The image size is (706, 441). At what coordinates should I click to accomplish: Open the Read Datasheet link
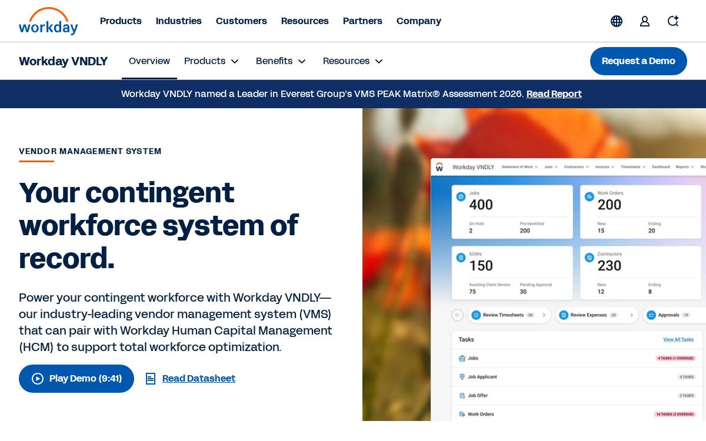coord(191,379)
